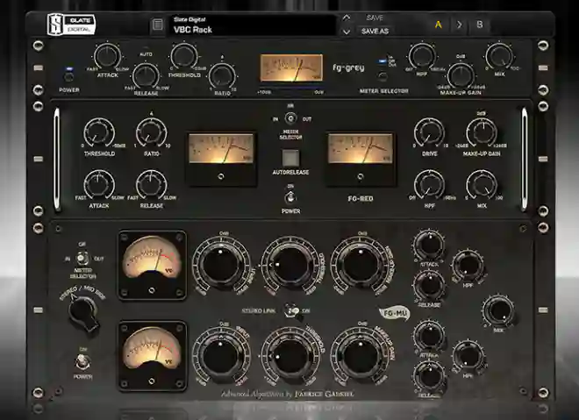This screenshot has width=579, height=420.
Task: Click the VBC Rack preset name field
Action: click(x=253, y=25)
